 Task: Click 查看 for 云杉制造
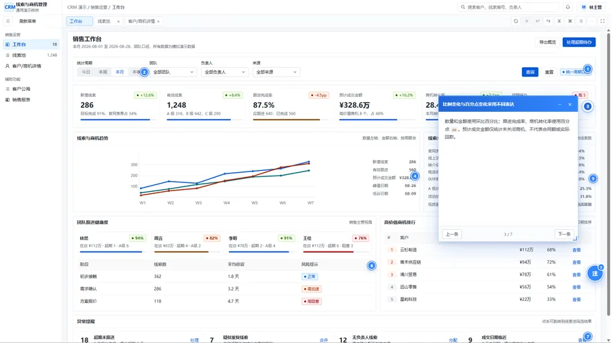coord(576,250)
